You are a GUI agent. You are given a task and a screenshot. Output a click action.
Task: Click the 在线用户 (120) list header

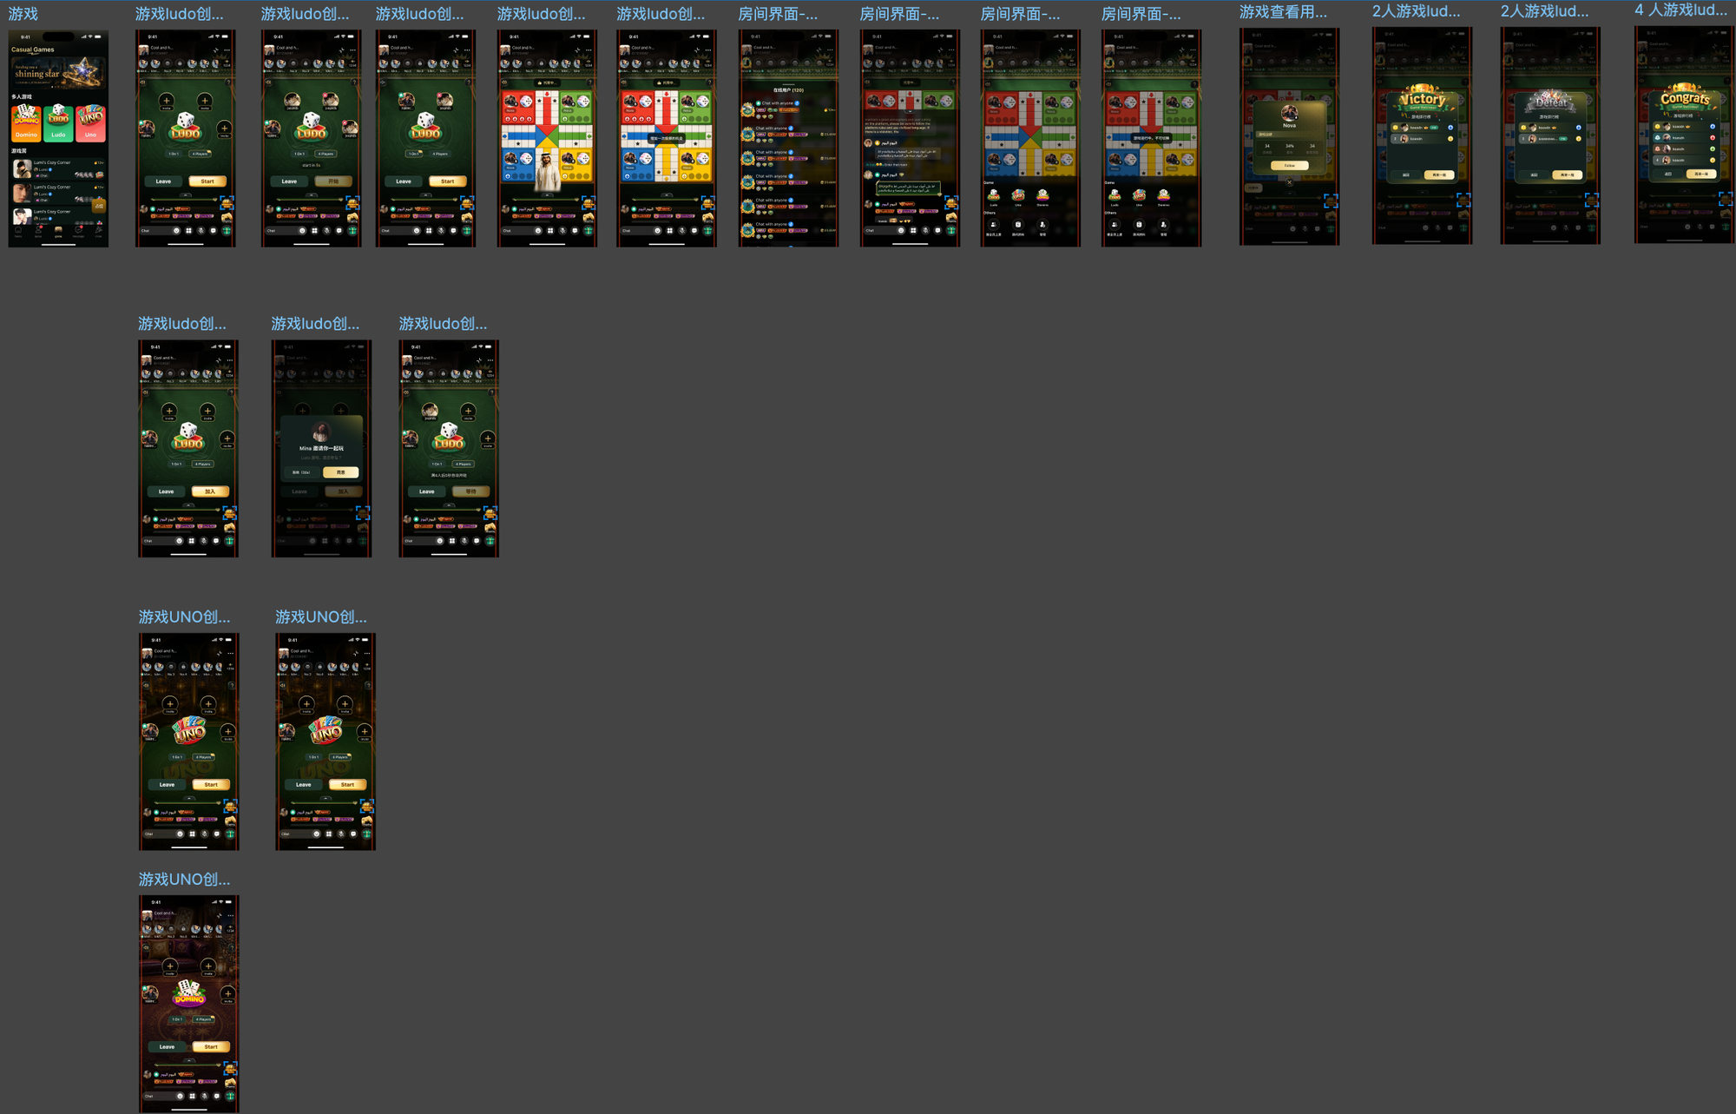[788, 90]
